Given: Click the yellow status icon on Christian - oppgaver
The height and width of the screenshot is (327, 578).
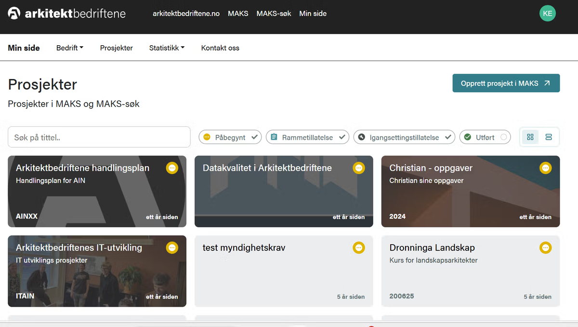Looking at the screenshot, I should tap(545, 168).
